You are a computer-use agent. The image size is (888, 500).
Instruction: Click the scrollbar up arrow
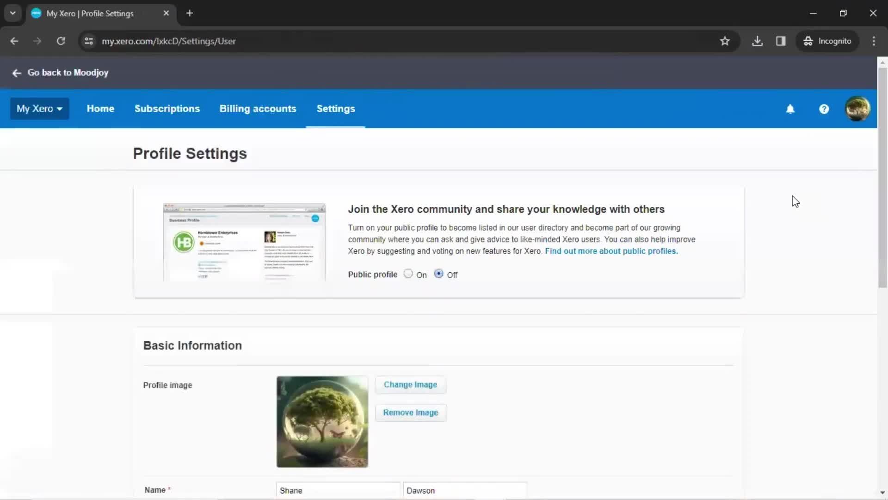pyautogui.click(x=882, y=62)
